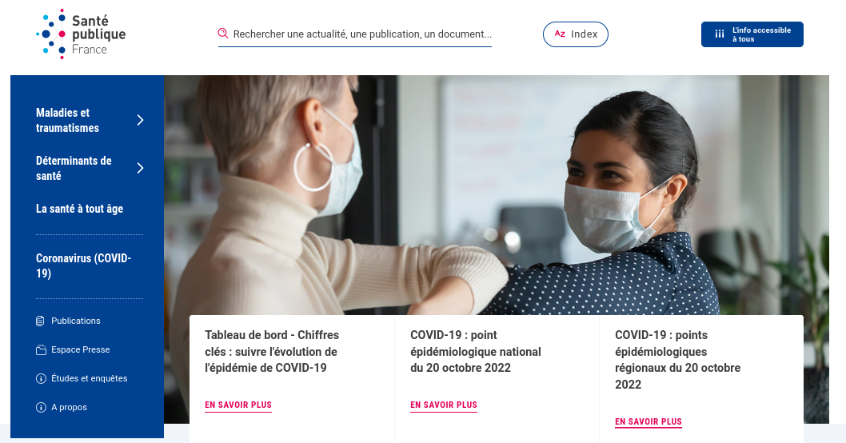Expand the Déterminants de santé chevron

(x=140, y=168)
